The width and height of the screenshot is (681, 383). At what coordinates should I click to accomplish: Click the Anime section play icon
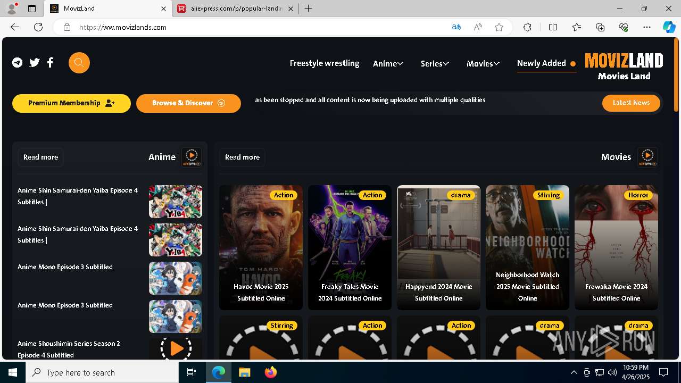pos(192,157)
